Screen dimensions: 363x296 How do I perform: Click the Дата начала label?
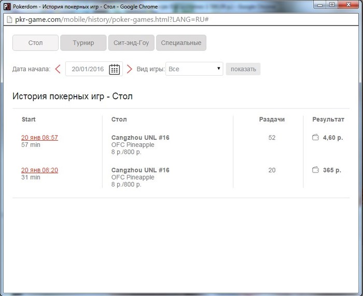31,69
